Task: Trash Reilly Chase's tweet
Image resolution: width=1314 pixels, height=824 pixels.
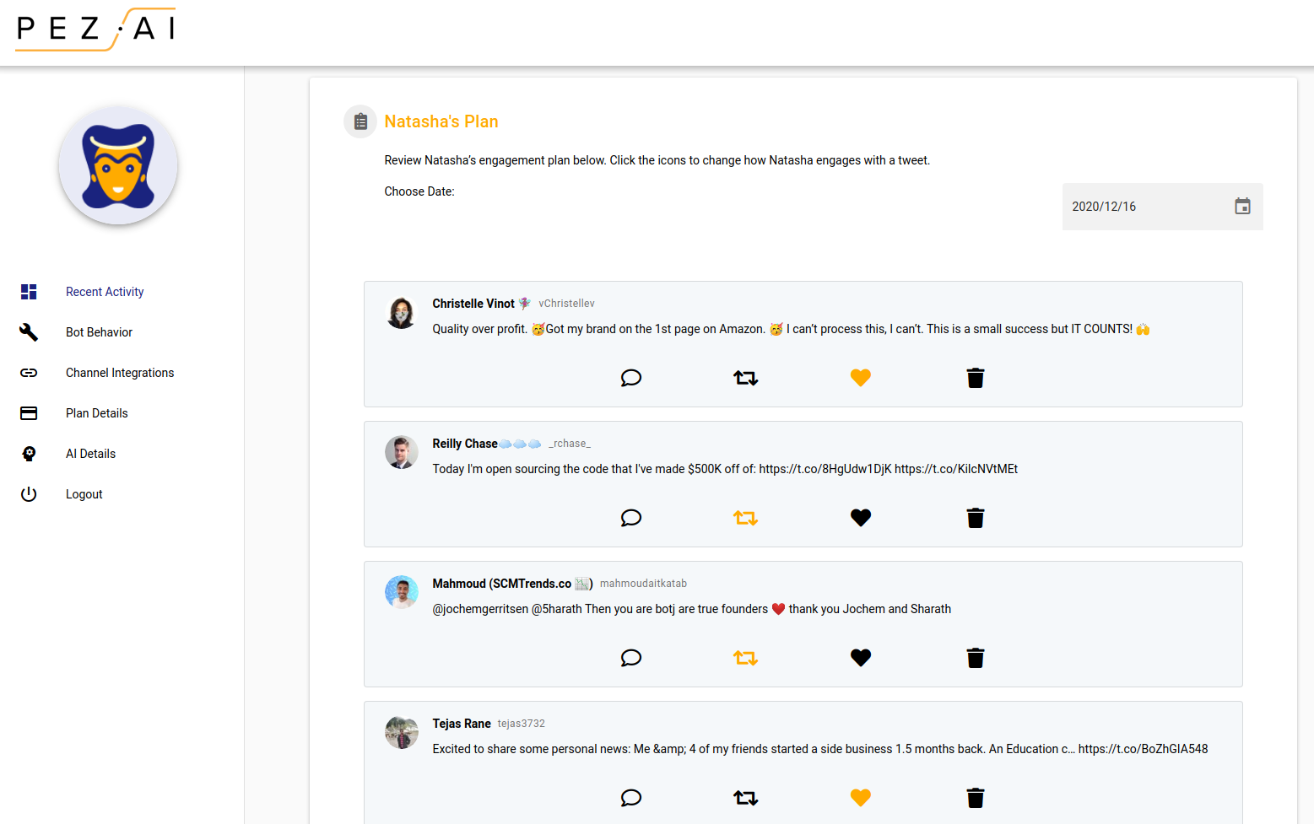Action: [976, 518]
